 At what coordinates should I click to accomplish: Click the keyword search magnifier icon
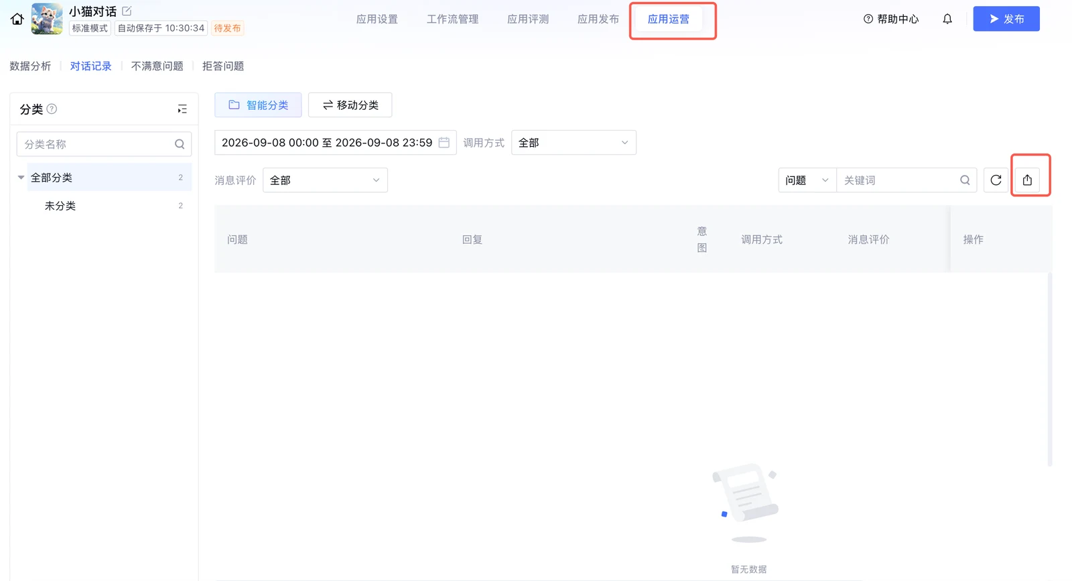[965, 180]
